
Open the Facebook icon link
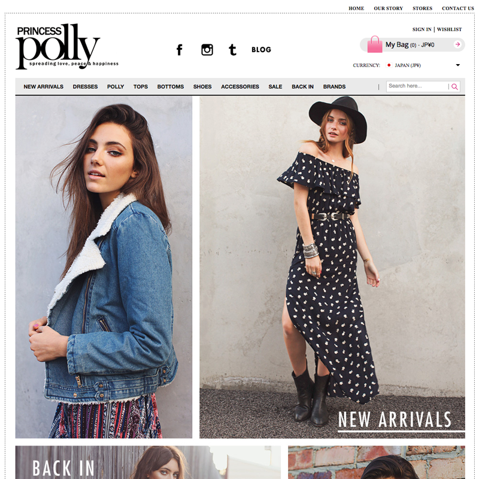[180, 50]
